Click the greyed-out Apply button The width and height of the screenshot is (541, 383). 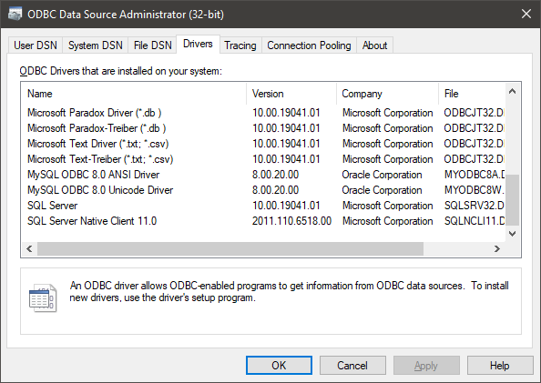tap(426, 365)
